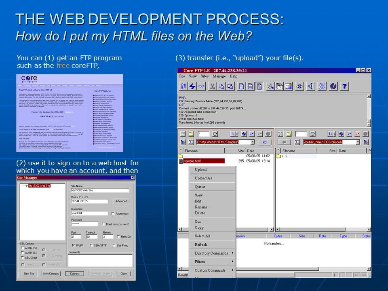The width and height of the screenshot is (388, 291).
Task: Open the View menu in the menu bar
Action: [193, 76]
